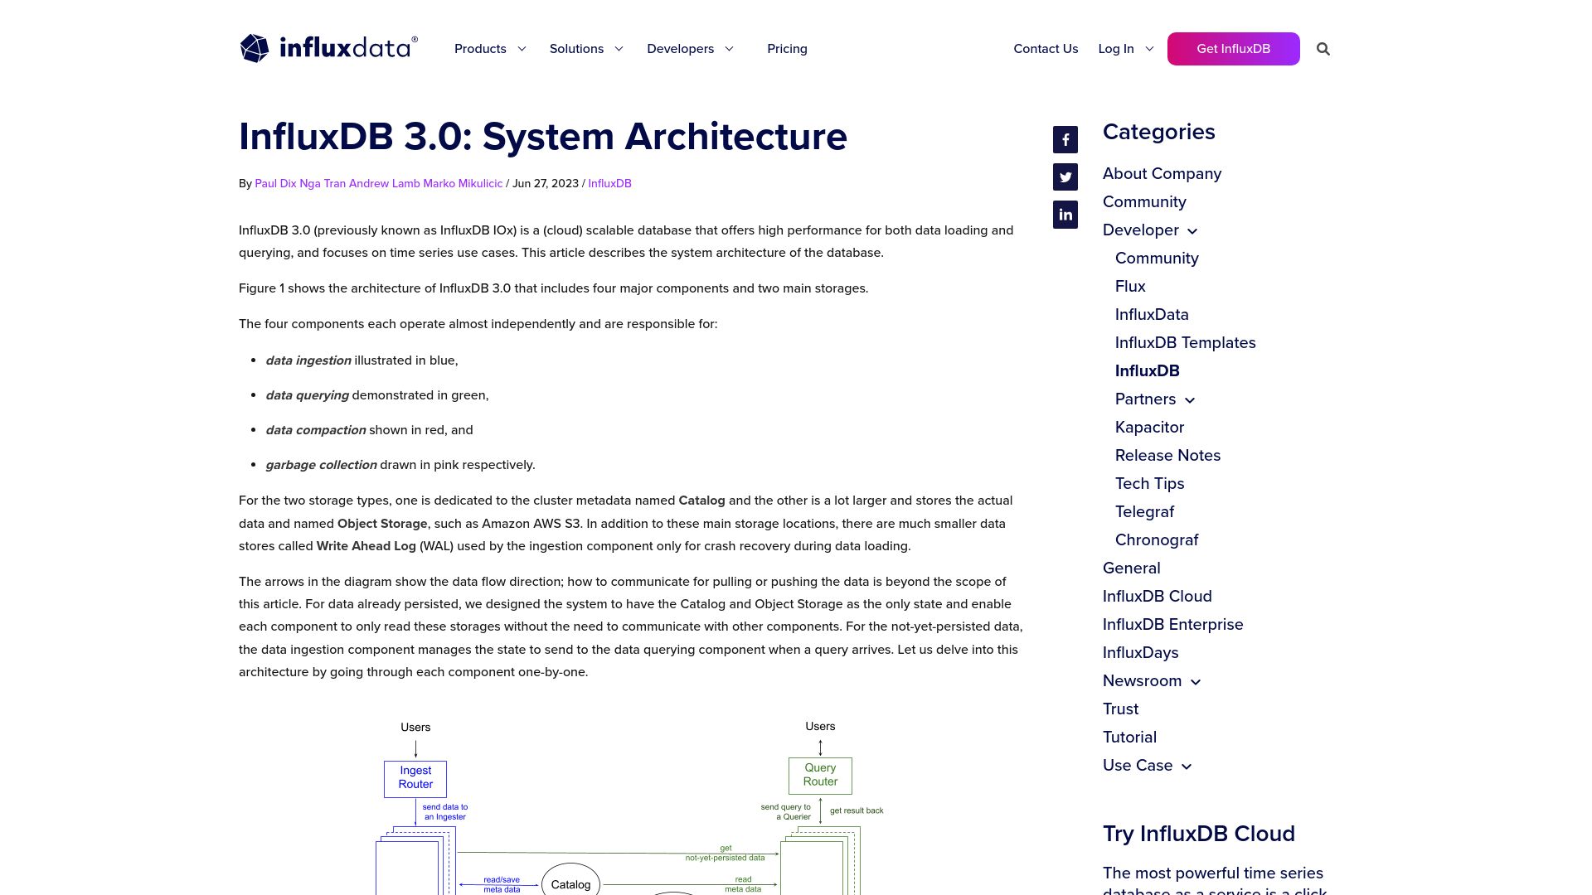
Task: Share article on LinkedIn
Action: point(1065,215)
